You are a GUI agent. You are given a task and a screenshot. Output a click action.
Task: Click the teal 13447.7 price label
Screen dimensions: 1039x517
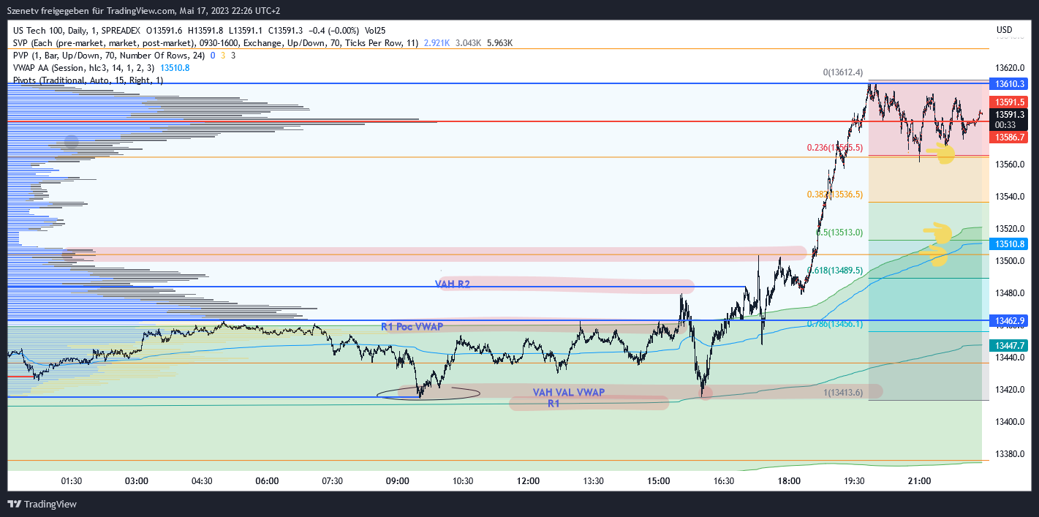coord(1009,345)
